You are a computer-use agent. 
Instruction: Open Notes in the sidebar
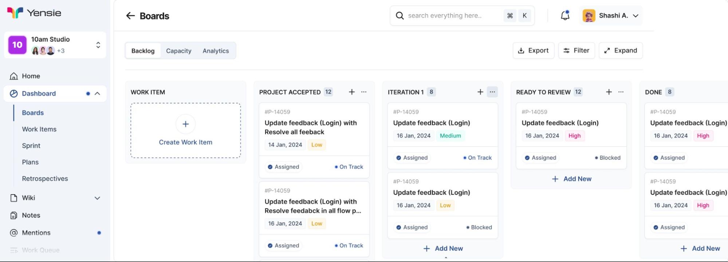tap(31, 215)
